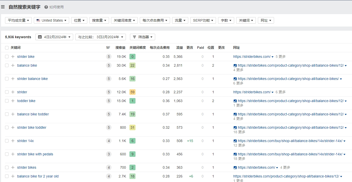Click the help question mark icon
The image size is (352, 182).
[46, 7]
